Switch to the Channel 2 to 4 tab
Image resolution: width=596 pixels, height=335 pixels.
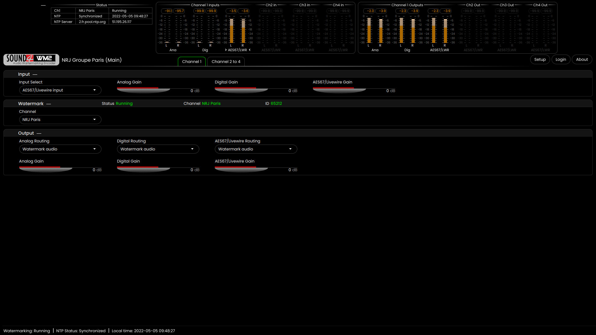click(226, 62)
